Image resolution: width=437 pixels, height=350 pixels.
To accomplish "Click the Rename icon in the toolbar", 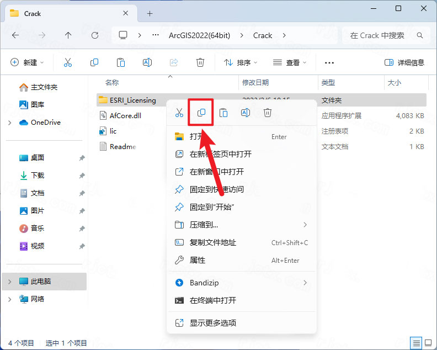I will [x=147, y=62].
